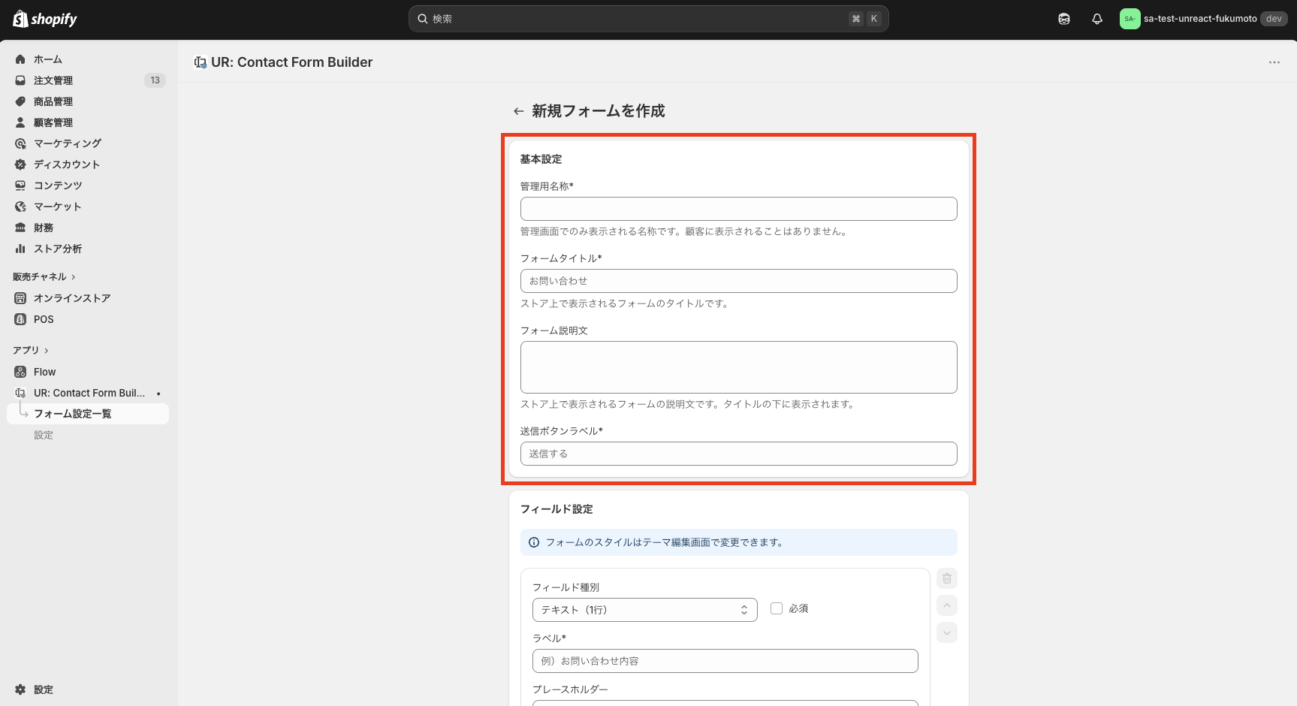This screenshot has width=1297, height=706.
Task: Click the ⌘ K shortcut hint
Action: click(x=864, y=19)
